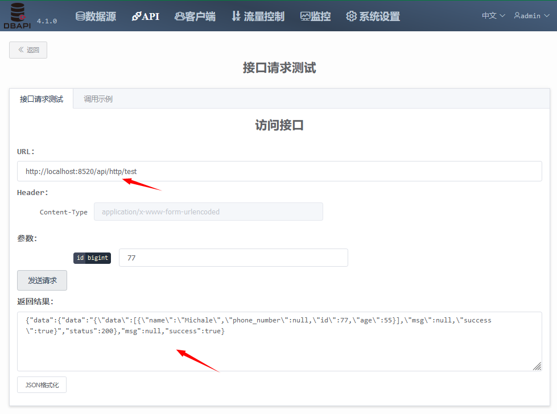Select the 接口请求测试 tab
557x414 pixels.
pyautogui.click(x=41, y=98)
